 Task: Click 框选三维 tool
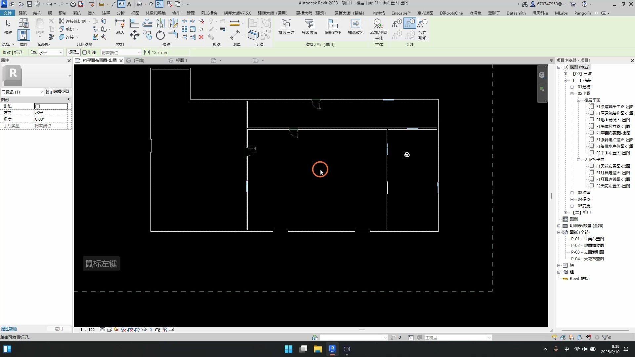coord(286,27)
